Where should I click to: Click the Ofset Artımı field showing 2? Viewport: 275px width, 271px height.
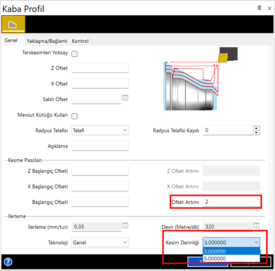[x=231, y=202]
